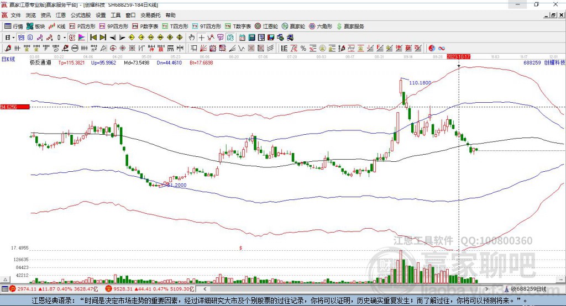Open the 9P四方形 tool

point(114,27)
